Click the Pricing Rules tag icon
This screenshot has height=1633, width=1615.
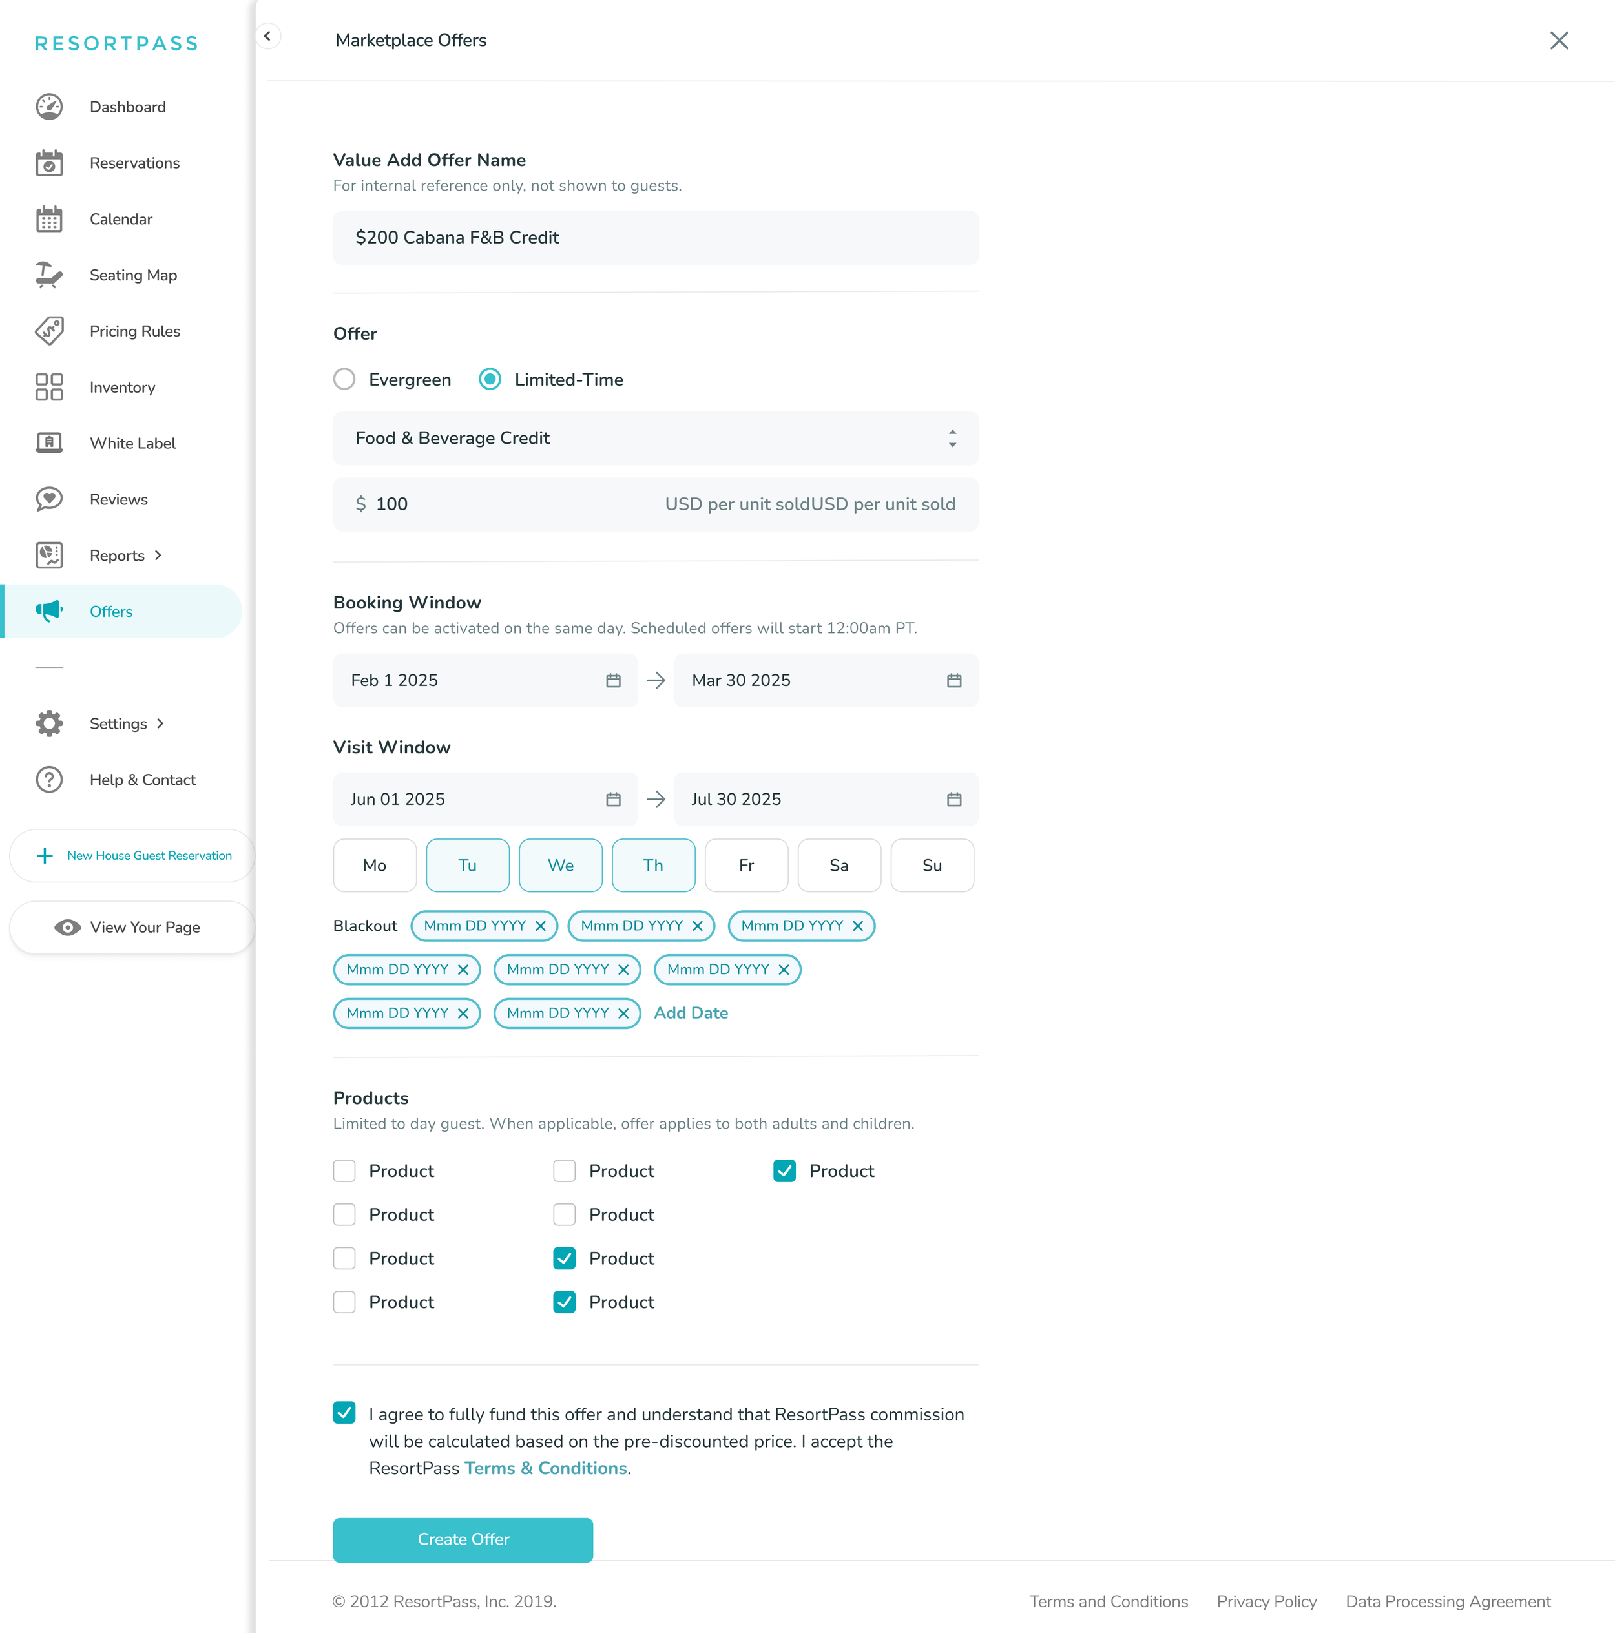[49, 331]
